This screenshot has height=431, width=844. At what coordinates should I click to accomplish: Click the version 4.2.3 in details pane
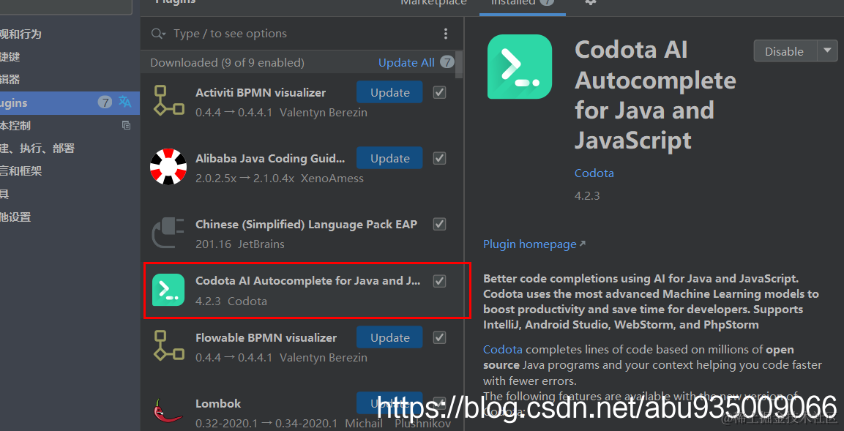[587, 195]
